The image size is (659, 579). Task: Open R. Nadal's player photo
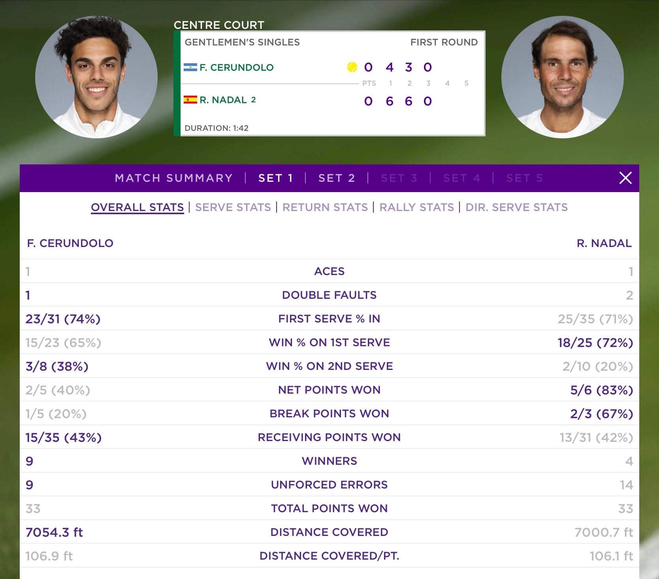click(563, 77)
